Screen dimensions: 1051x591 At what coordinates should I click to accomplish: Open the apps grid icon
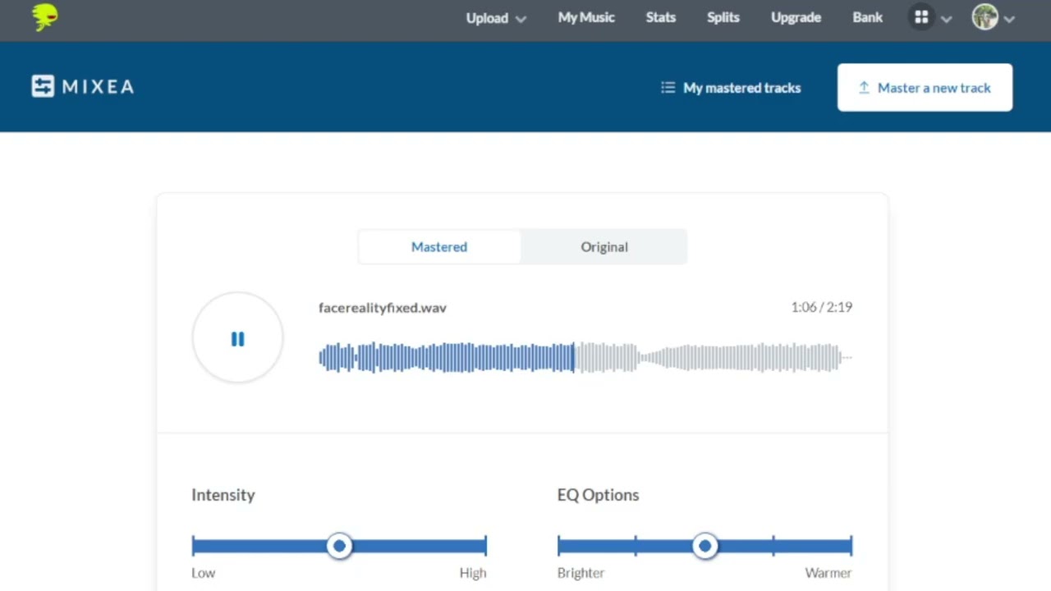point(921,17)
